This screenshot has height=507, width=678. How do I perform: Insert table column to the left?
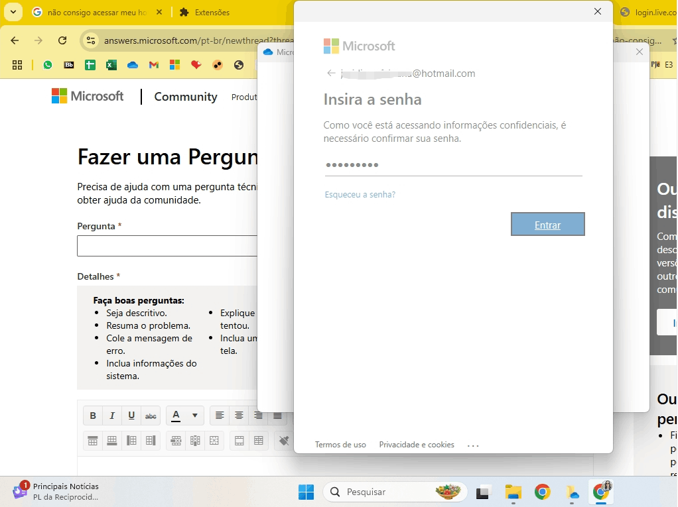coord(131,441)
